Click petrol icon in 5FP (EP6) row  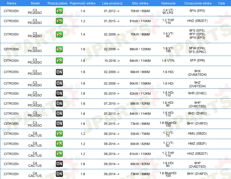coord(59,60)
